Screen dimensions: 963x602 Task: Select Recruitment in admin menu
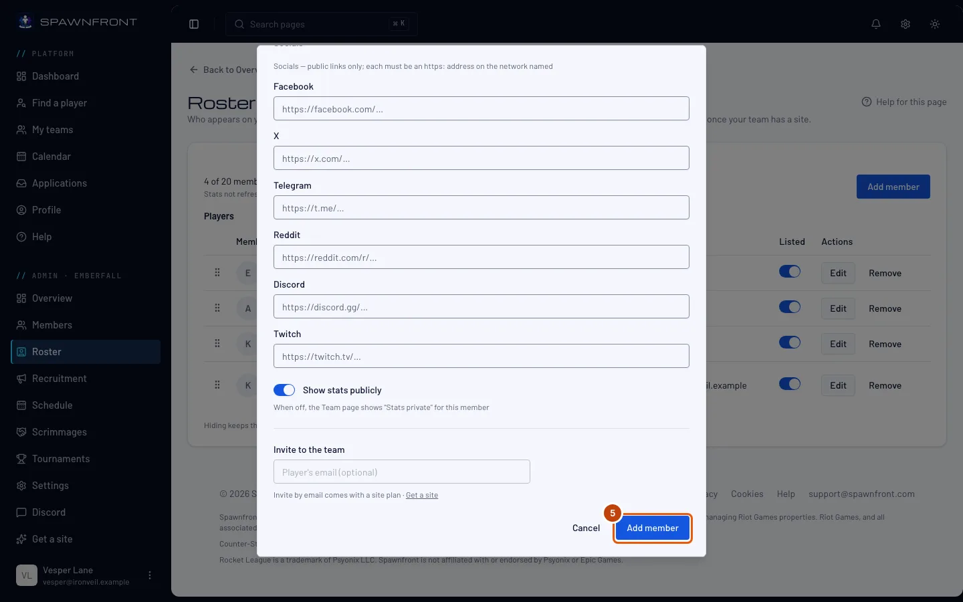(x=86, y=379)
